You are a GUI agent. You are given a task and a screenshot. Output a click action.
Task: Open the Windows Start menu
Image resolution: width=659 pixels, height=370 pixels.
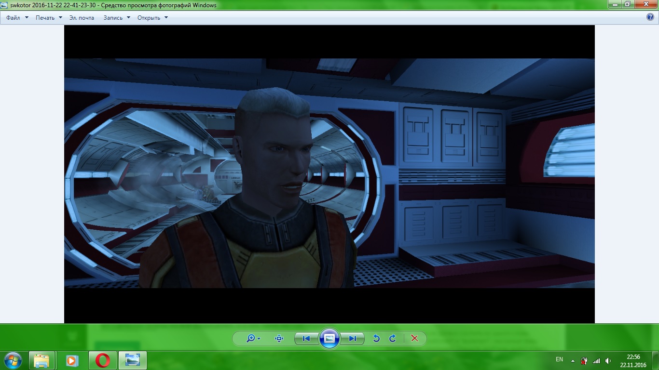click(13, 360)
